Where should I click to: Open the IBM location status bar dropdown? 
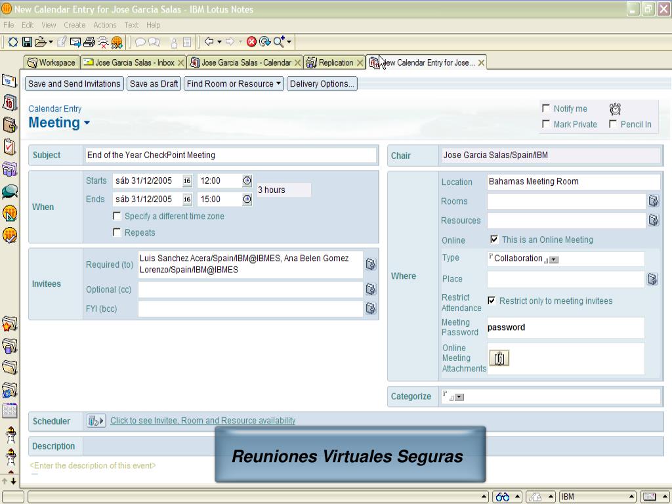598,497
